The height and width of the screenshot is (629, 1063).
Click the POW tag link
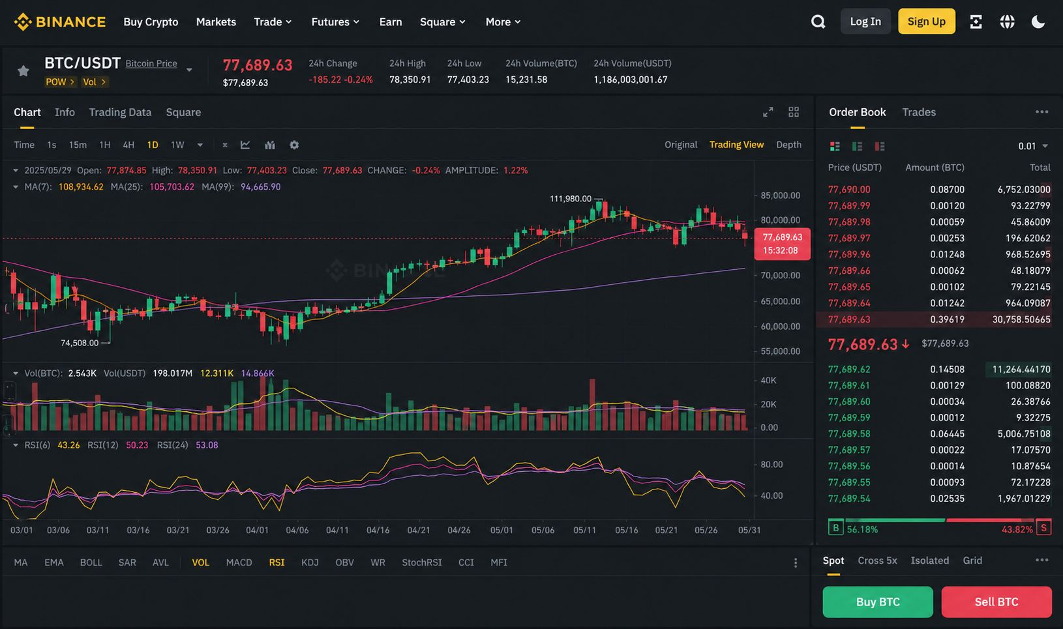pyautogui.click(x=60, y=81)
